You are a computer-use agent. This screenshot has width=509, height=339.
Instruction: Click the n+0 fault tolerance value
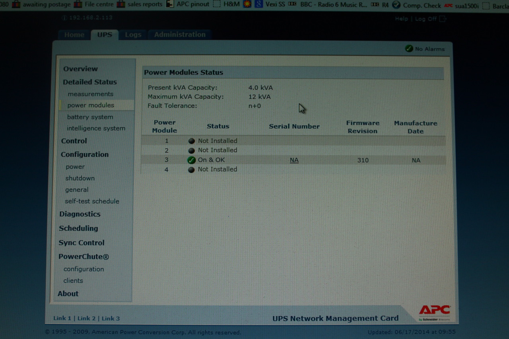click(254, 106)
